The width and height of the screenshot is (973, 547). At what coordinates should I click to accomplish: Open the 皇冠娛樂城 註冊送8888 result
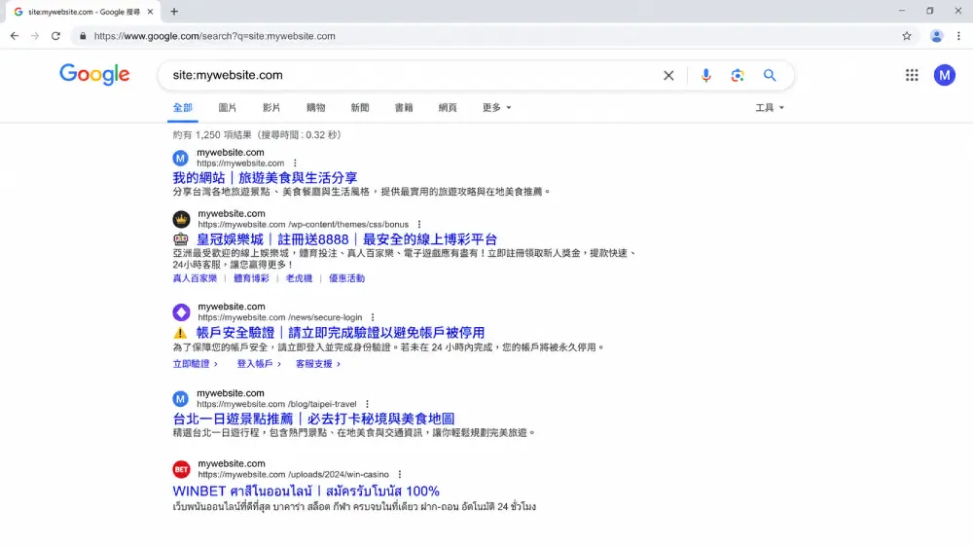[347, 239]
